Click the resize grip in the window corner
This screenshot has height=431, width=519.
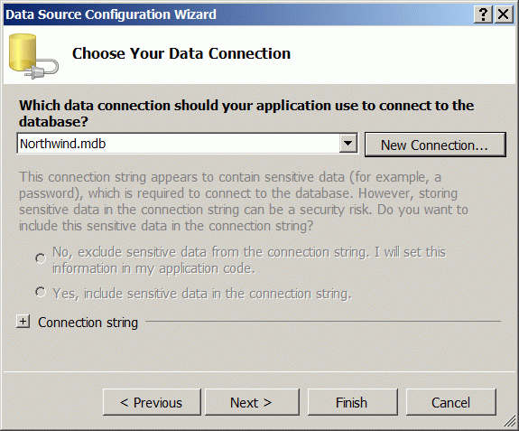[x=509, y=422]
